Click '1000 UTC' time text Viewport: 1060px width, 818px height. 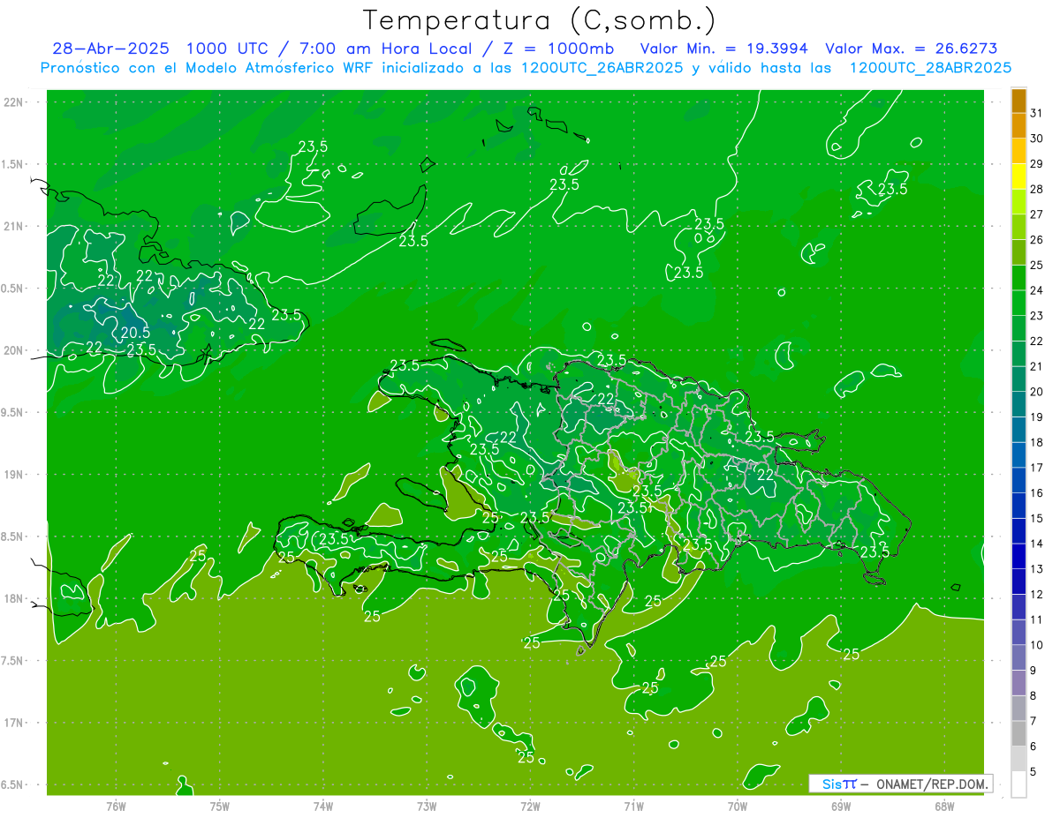228,49
